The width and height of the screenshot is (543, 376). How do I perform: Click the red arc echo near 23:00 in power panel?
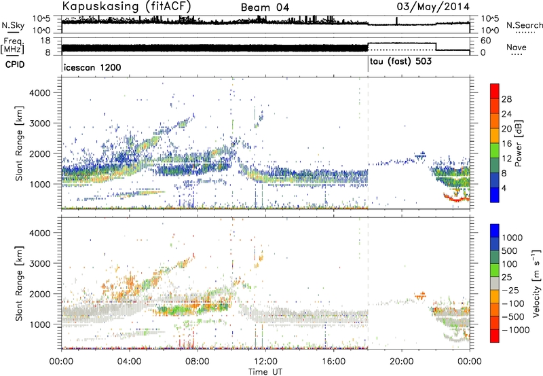tap(456, 198)
